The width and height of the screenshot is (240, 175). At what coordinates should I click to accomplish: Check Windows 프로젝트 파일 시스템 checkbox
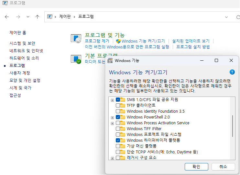pos(118,135)
